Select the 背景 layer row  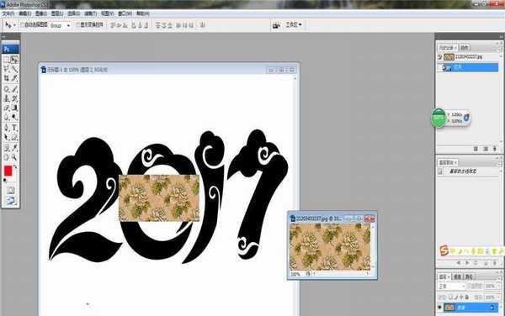tap(468, 308)
